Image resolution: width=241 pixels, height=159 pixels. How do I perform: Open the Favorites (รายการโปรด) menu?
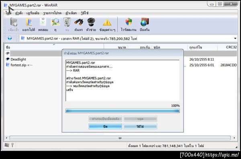[52, 13]
